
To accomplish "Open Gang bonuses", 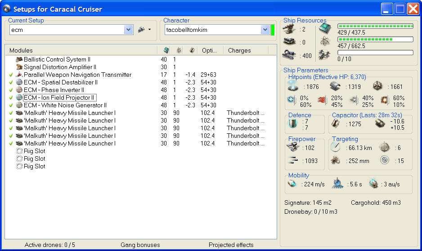I will [140, 245].
